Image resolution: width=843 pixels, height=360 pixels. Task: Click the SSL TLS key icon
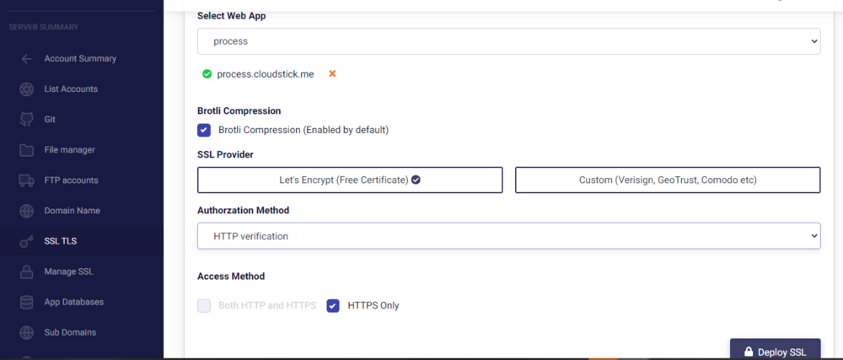point(27,241)
